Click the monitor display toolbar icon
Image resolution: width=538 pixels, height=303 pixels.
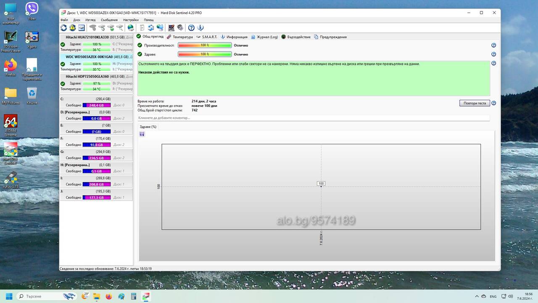coord(171,28)
